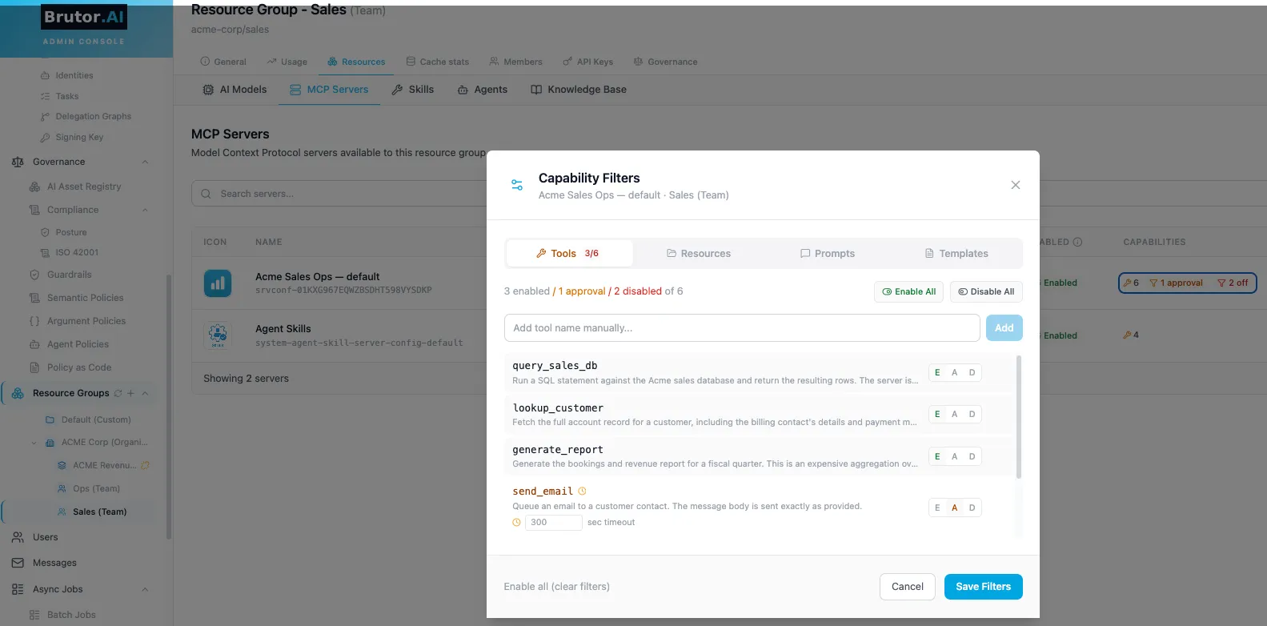The width and height of the screenshot is (1267, 626).
Task: Switch to the Resources tab in dialog
Action: coord(699,253)
